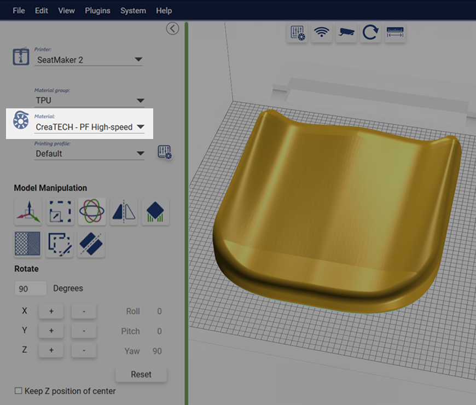
Task: Expand the Material group TPU dropdown
Action: [x=90, y=101]
